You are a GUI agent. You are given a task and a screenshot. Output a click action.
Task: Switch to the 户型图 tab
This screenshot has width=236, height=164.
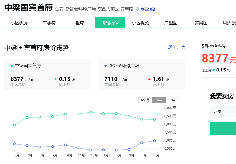point(171,23)
